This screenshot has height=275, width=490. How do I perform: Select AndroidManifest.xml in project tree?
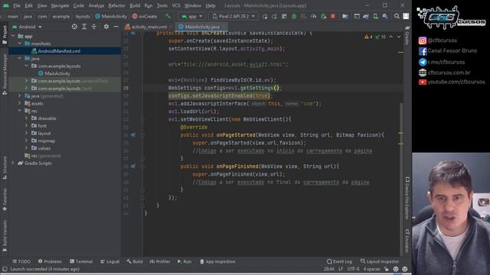pyautogui.click(x=59, y=51)
